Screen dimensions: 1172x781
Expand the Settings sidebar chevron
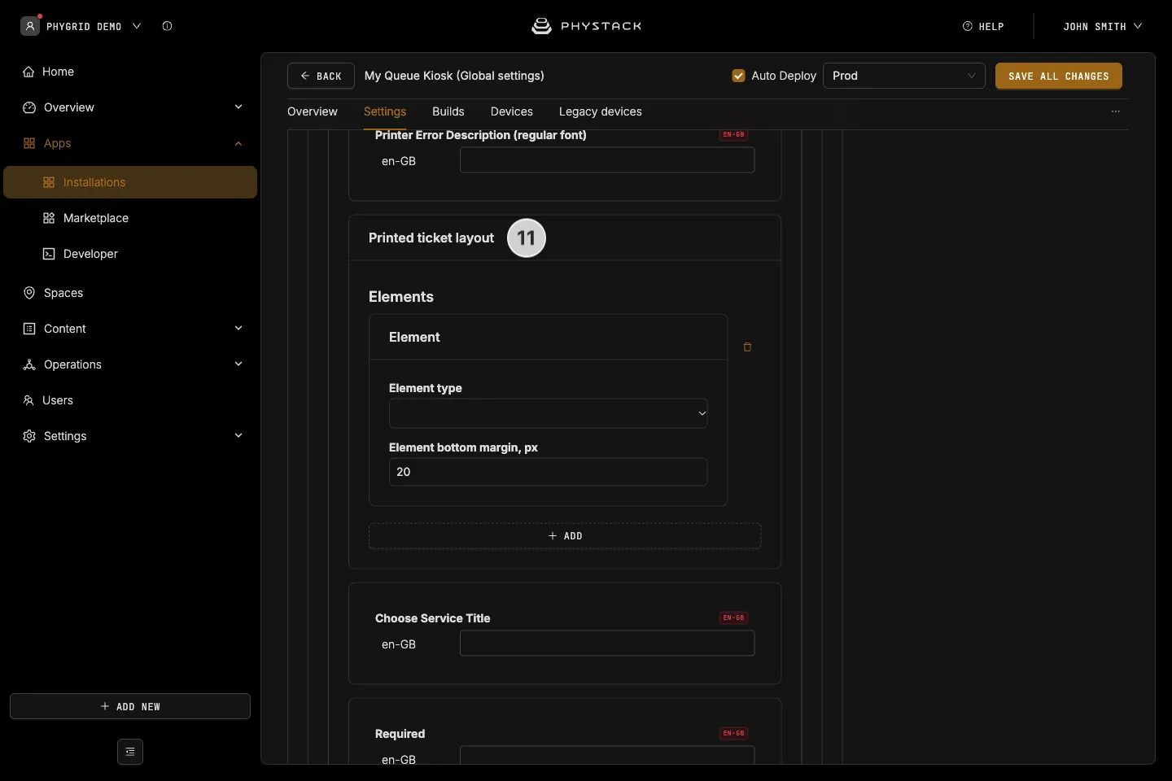point(238,436)
